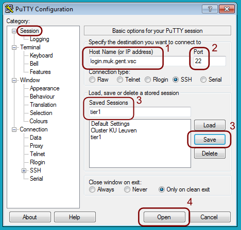Collapse the Window tree node

tap(14, 80)
